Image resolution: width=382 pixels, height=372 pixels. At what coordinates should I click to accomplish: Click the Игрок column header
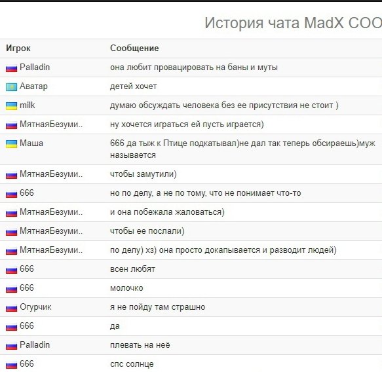pyautogui.click(x=18, y=48)
